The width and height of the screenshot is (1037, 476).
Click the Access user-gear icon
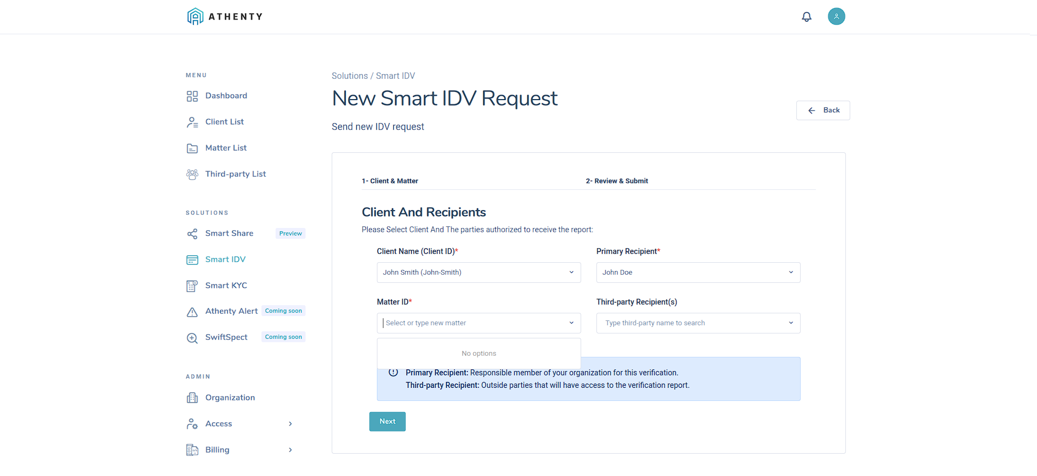point(192,424)
